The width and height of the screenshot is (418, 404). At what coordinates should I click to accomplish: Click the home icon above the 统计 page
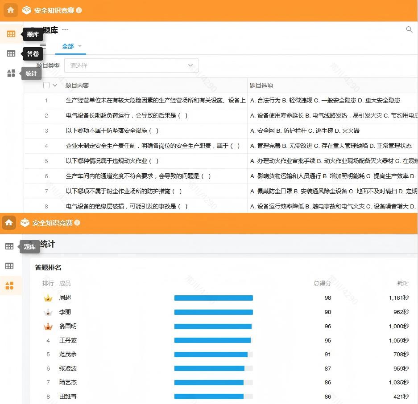[x=9, y=223]
